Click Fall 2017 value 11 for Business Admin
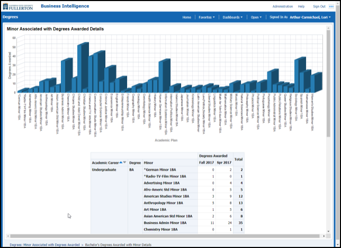The image size is (341, 248). pyautogui.click(x=212, y=223)
